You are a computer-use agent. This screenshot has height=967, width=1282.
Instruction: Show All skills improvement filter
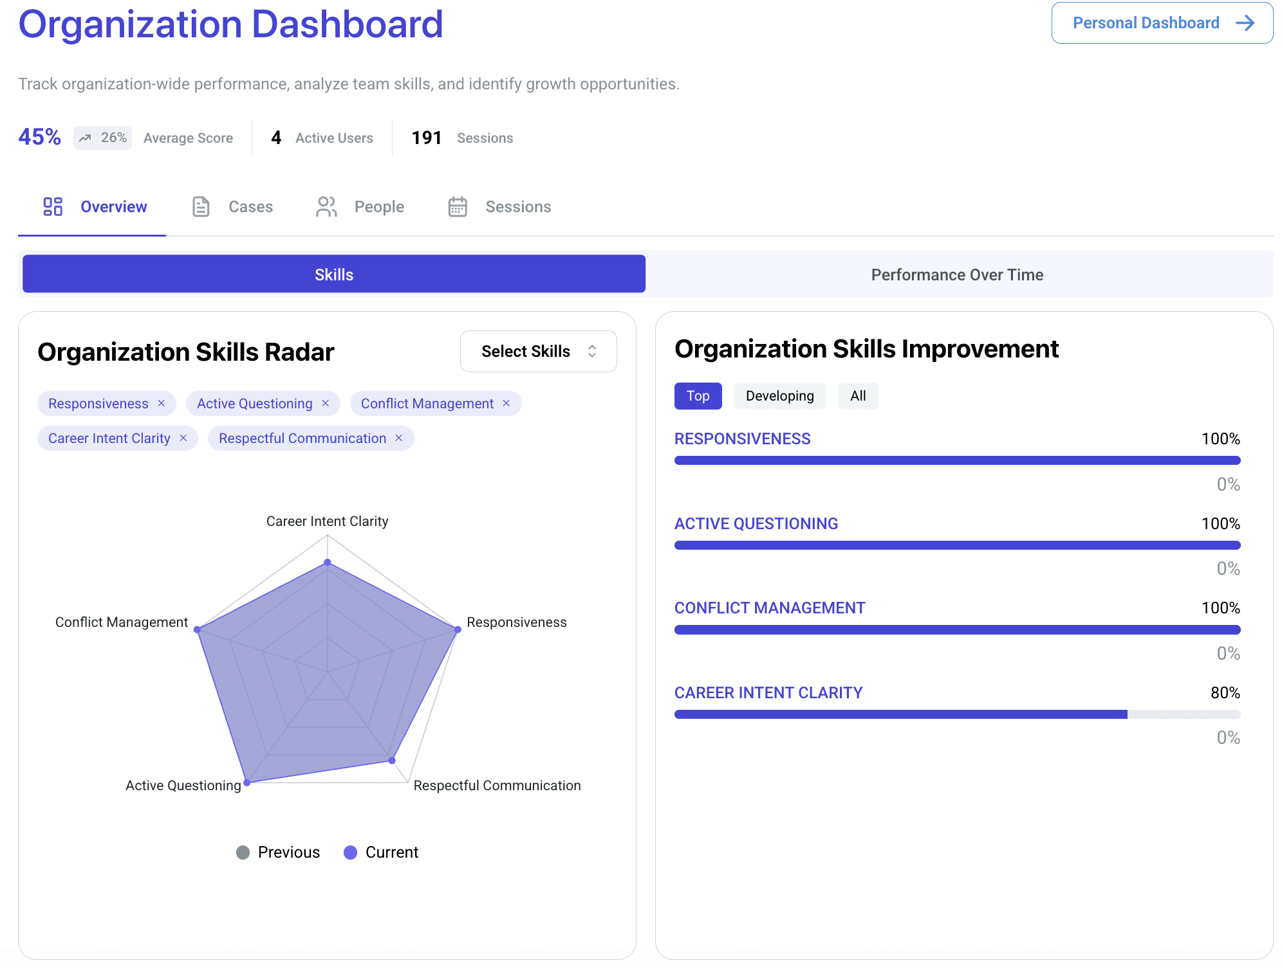pyautogui.click(x=858, y=396)
